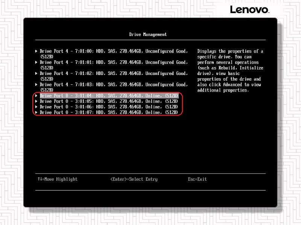Open the Drive Port 0 - 3:01:05 entry

109,101
